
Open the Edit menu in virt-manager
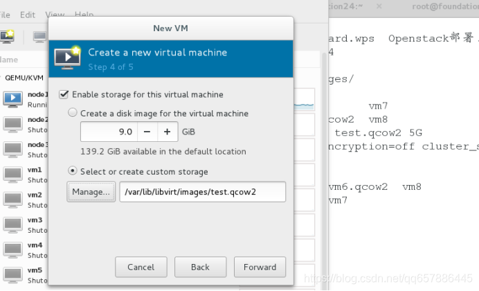point(28,15)
